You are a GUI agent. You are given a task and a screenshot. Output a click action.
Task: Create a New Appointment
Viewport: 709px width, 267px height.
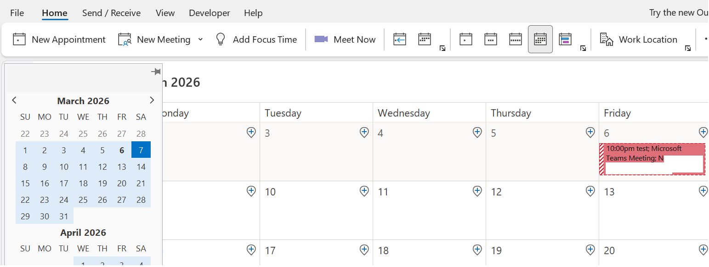pos(59,39)
